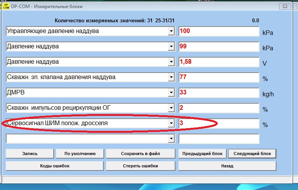Click value field showing 100 kPa

(x=219, y=31)
